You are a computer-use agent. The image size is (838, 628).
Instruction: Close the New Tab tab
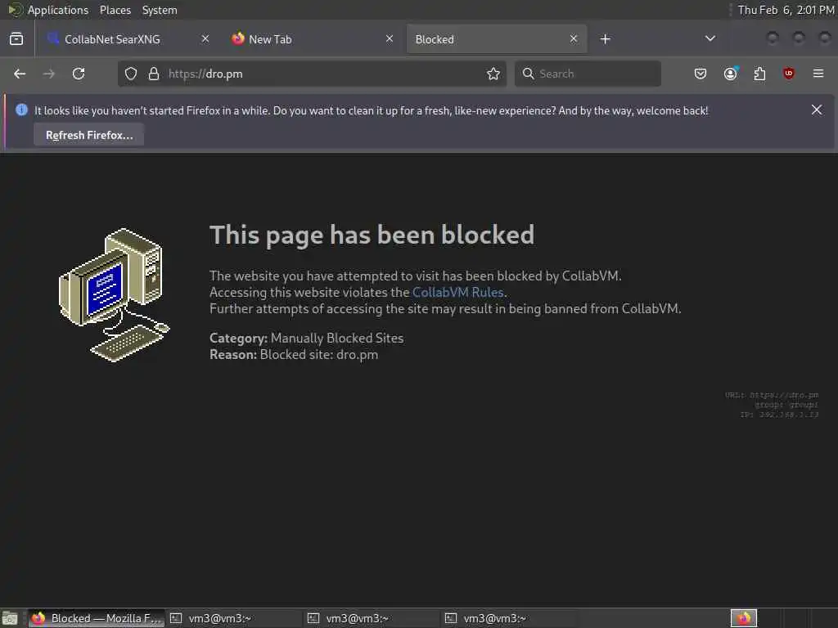(390, 38)
